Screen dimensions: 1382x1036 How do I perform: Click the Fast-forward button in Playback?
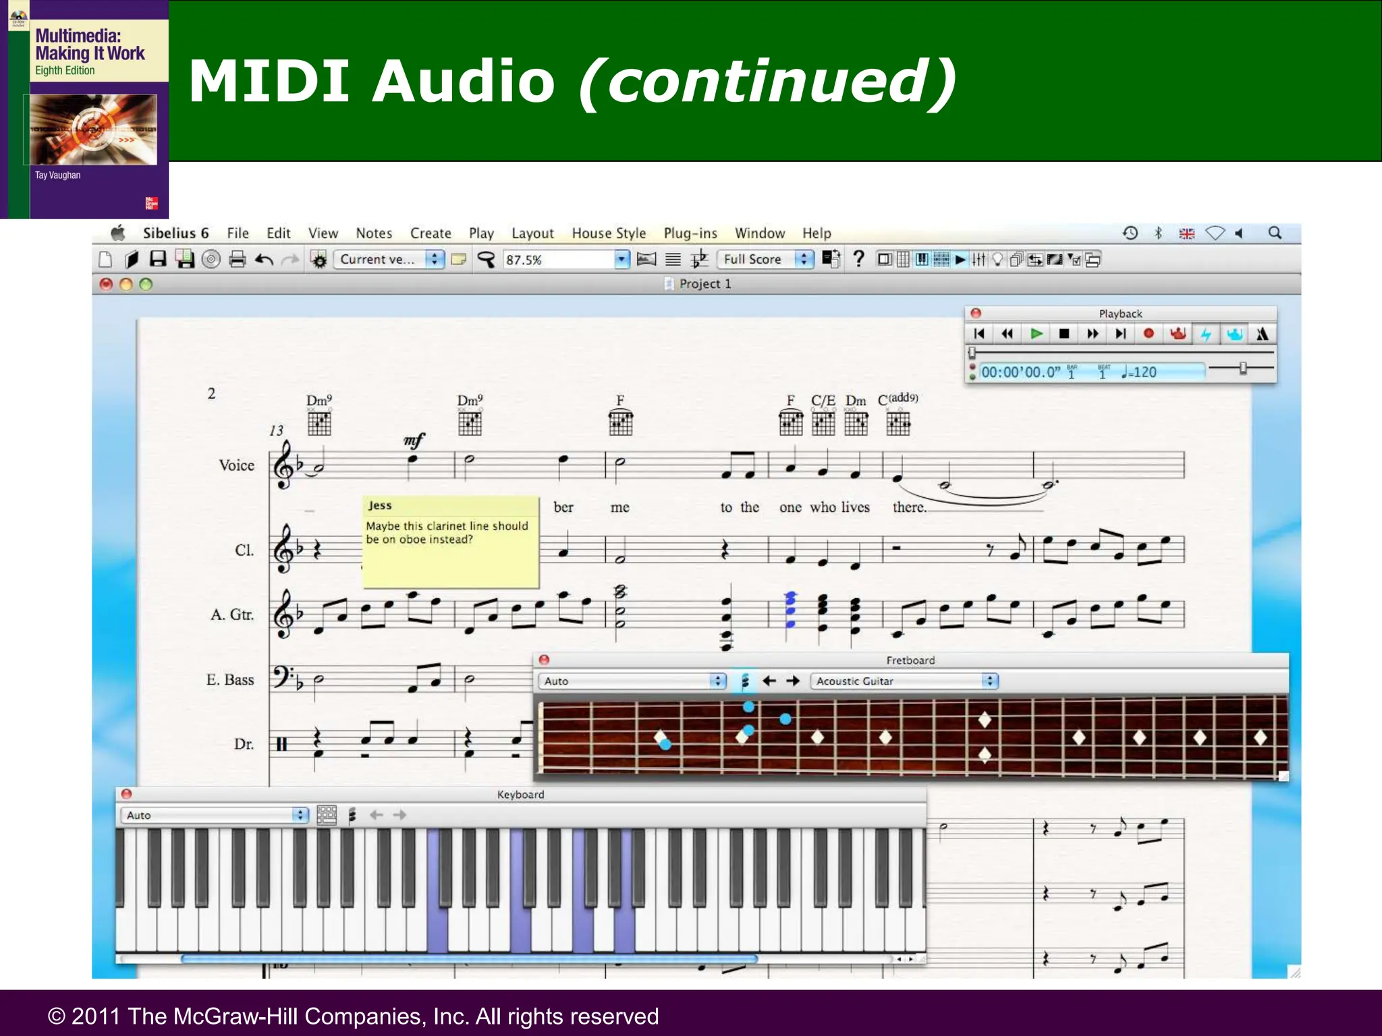click(1093, 334)
